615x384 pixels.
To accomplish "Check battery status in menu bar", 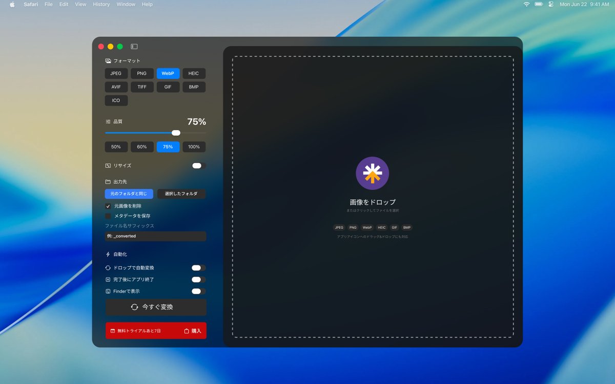I will (x=539, y=4).
